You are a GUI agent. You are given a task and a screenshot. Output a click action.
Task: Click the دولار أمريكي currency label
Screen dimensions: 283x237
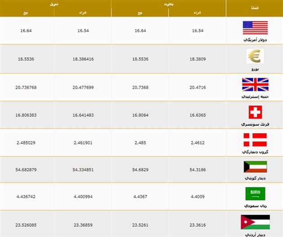(255, 40)
